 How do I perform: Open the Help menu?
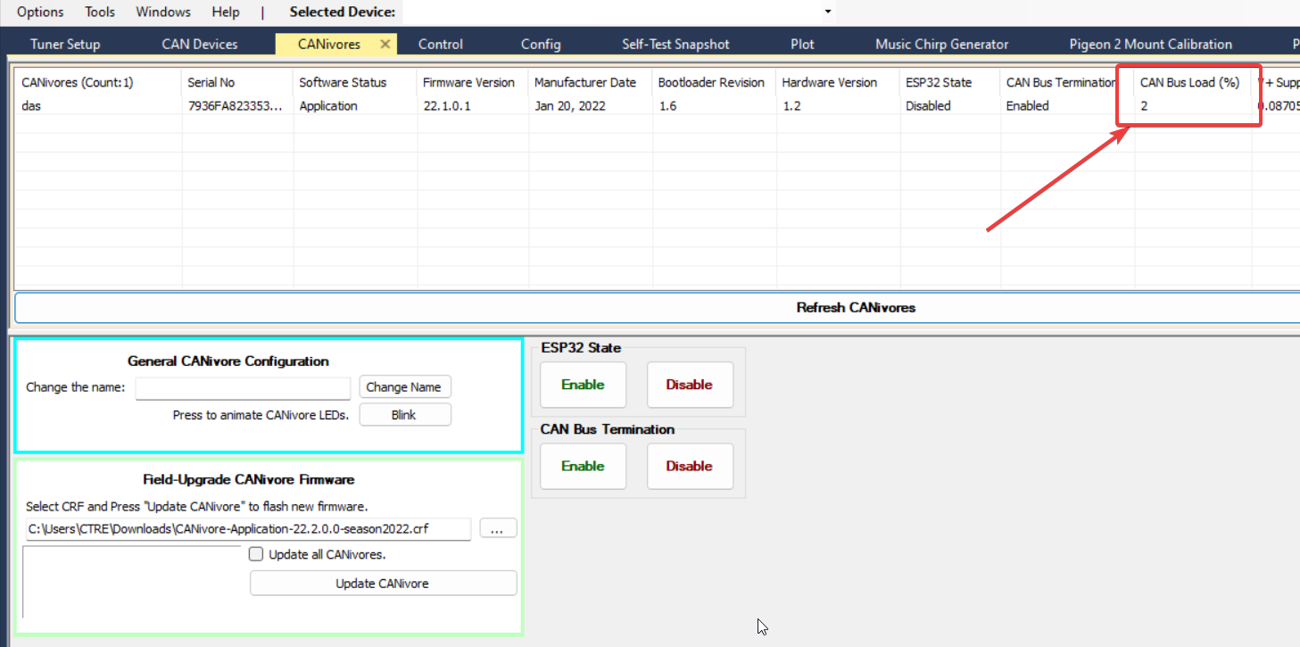coord(226,12)
